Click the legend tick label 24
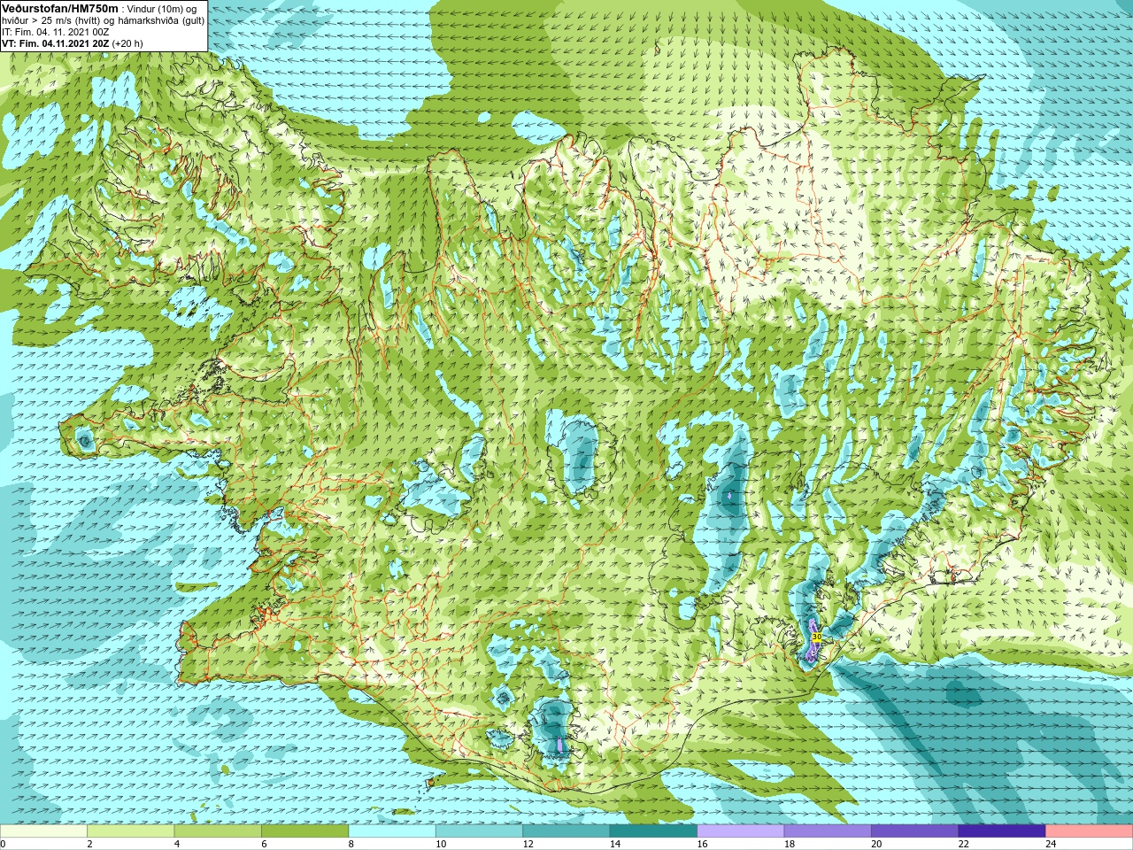Image resolution: width=1133 pixels, height=850 pixels. click(x=1051, y=844)
